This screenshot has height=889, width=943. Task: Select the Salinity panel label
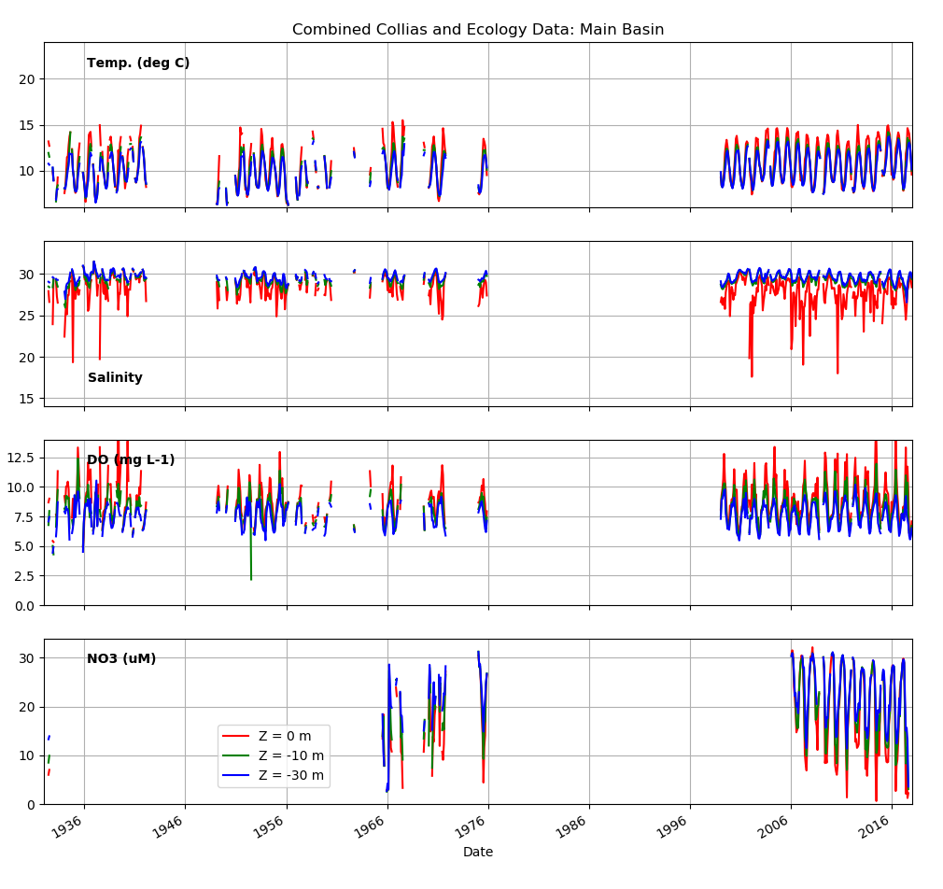117,377
